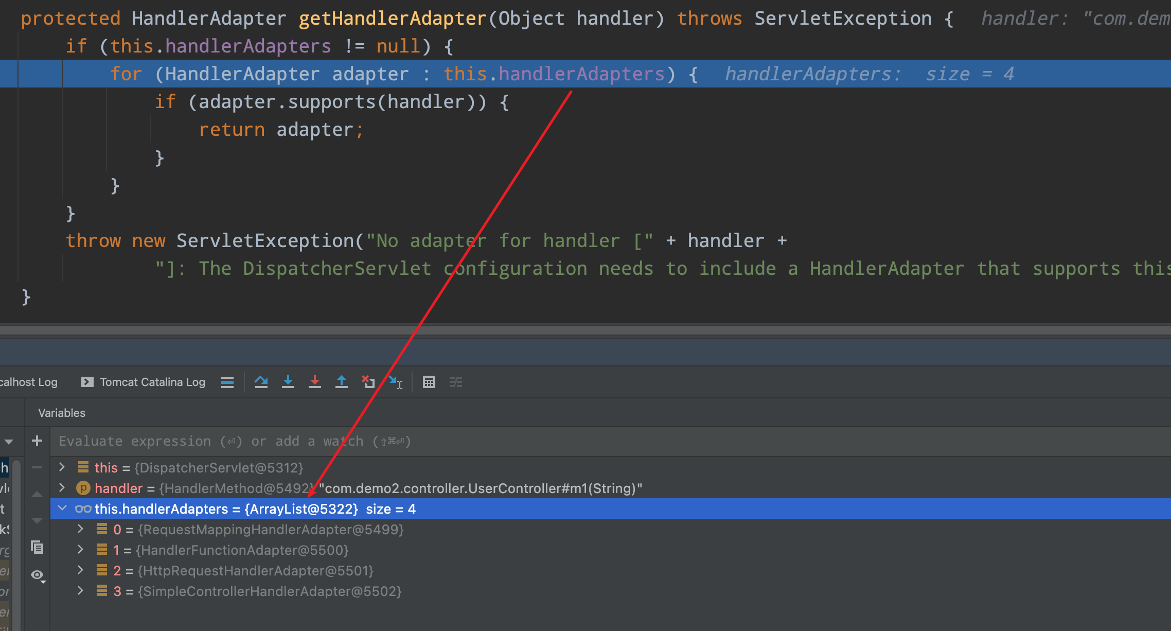Select the Step Over debugger icon
This screenshot has width=1171, height=631.
click(x=261, y=382)
